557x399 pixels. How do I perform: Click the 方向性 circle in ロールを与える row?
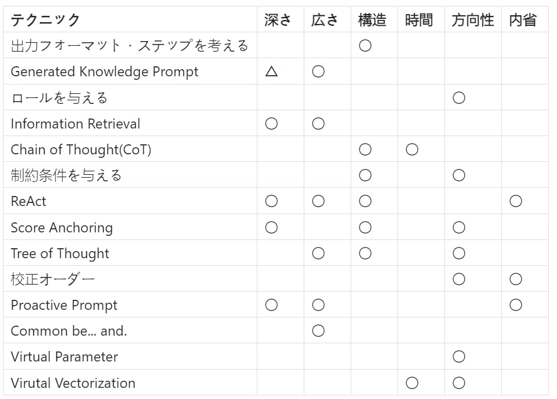459,98
